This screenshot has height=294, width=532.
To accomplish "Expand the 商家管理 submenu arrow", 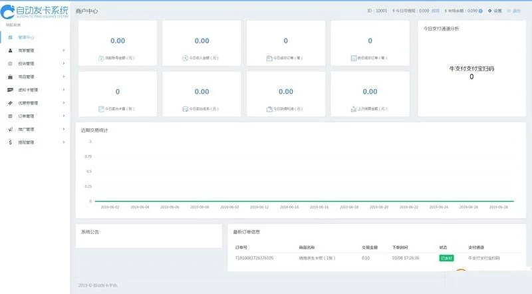I will click(64, 51).
